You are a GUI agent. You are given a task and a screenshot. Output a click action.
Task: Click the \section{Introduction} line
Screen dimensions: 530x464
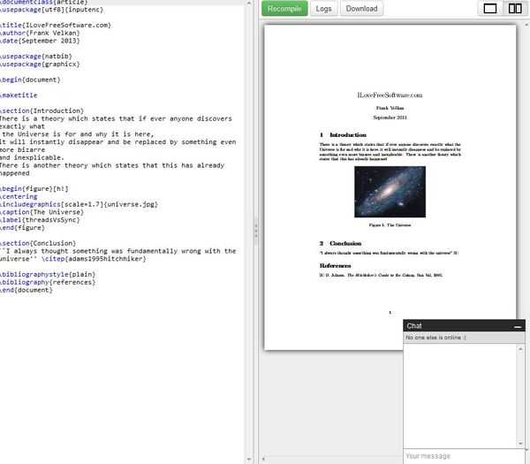click(x=42, y=111)
